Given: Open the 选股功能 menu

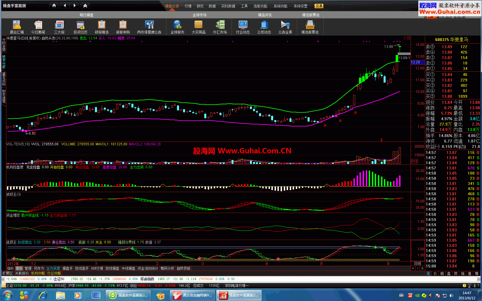Looking at the screenshot, I should (260, 6).
